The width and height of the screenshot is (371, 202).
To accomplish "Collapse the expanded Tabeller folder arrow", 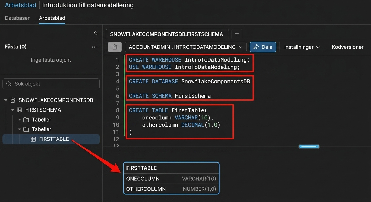I will coord(19,129).
